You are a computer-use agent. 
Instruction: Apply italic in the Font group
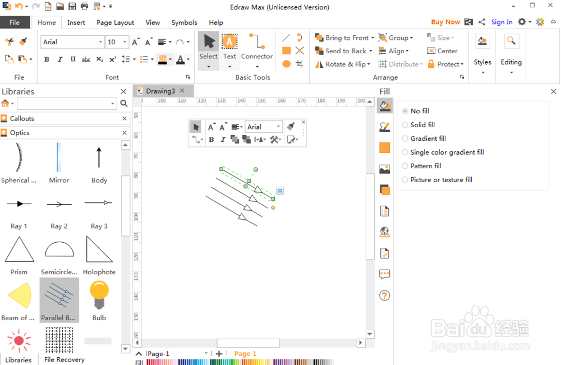(60, 59)
